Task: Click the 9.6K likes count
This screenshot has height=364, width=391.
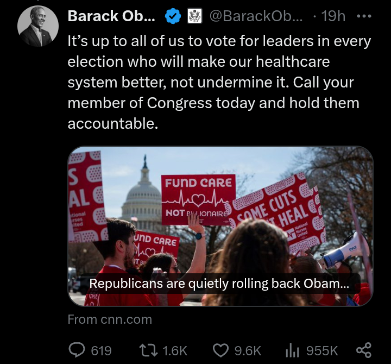Action: coord(248,351)
